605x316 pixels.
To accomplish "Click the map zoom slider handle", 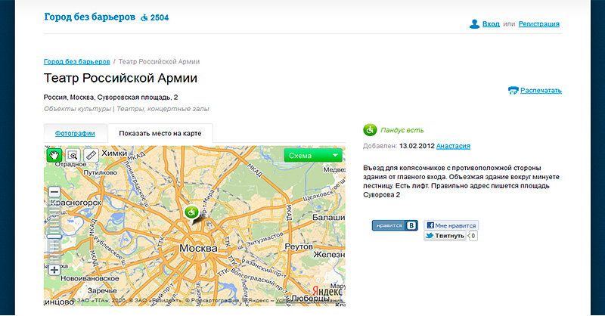I will click(54, 237).
